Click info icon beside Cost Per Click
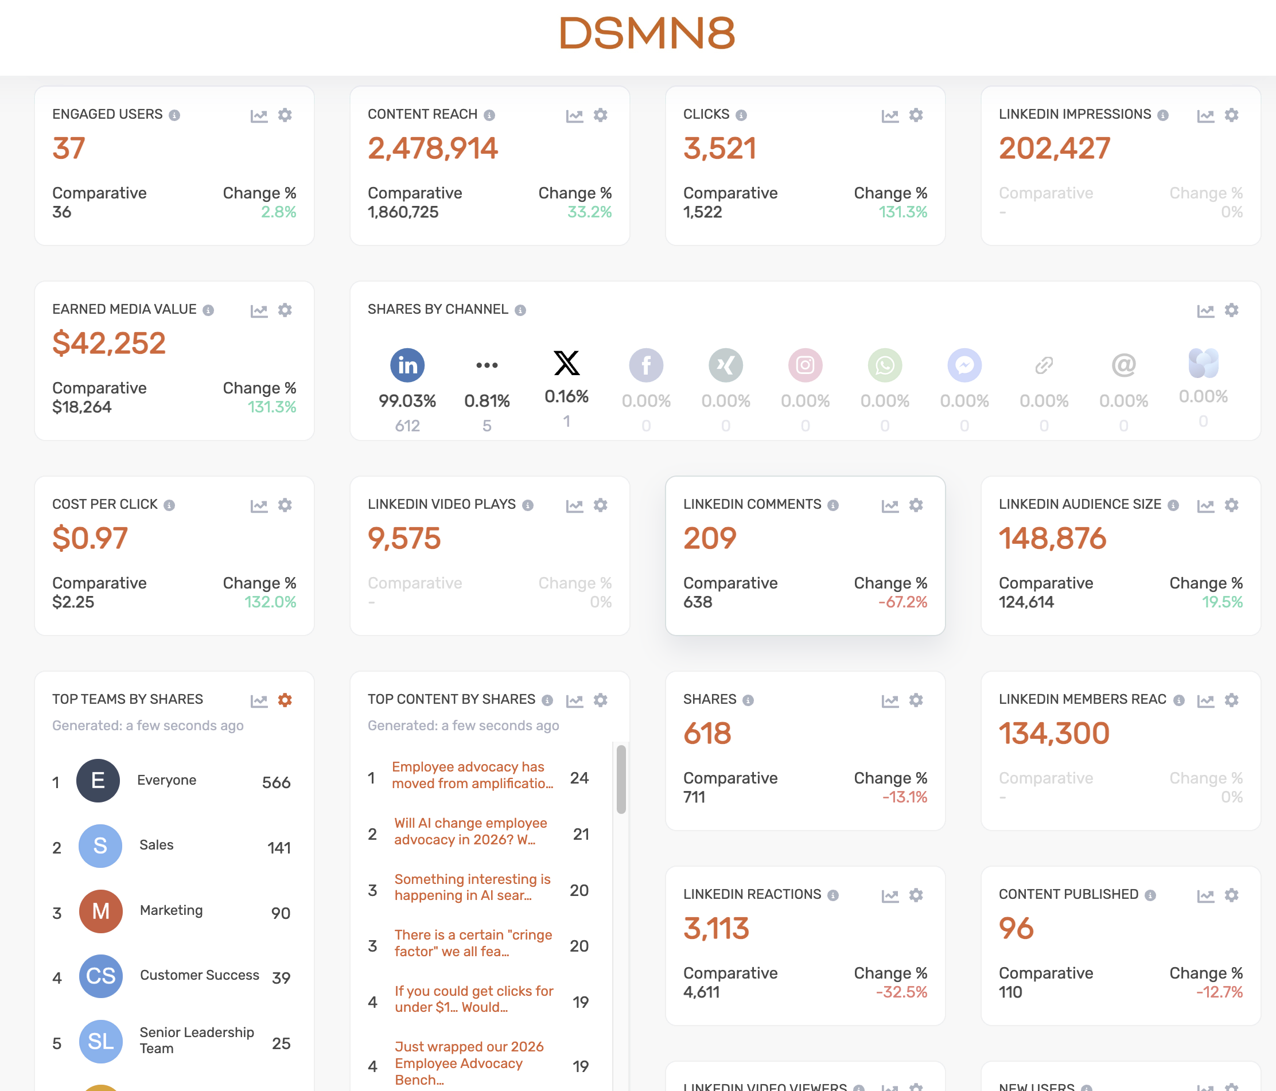Screen dimensions: 1276x1091 click(x=169, y=505)
